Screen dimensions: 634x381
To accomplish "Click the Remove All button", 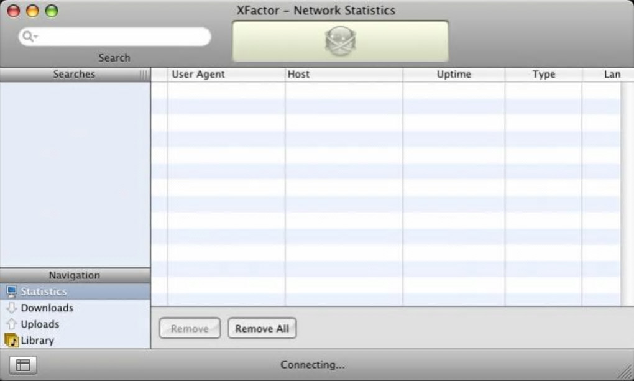I will (262, 328).
